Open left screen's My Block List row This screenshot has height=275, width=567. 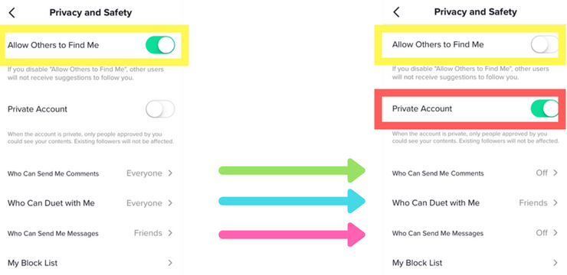90,263
